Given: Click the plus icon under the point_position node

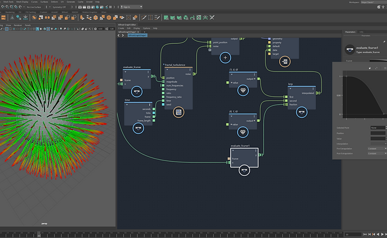Looking at the screenshot, I should point(225,57).
